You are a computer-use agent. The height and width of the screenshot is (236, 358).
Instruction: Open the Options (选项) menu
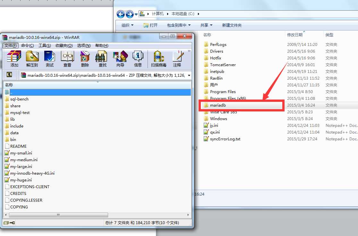click(84, 46)
